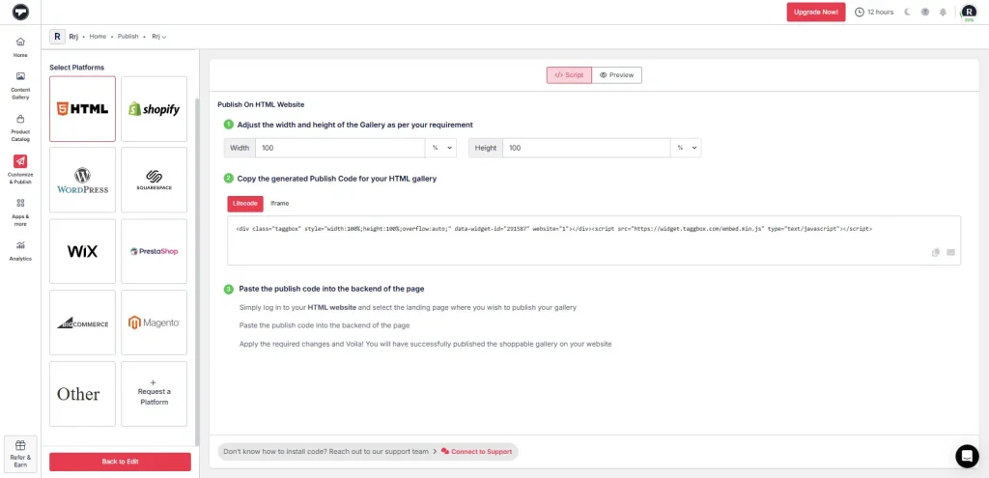The image size is (989, 478).
Task: Open the Home section in the sidebar
Action: [x=20, y=47]
